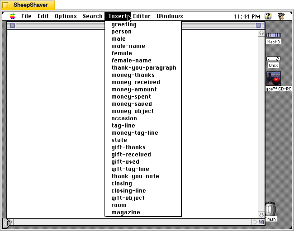Open the Windows menu
This screenshot has width=294, height=231.
(170, 16)
